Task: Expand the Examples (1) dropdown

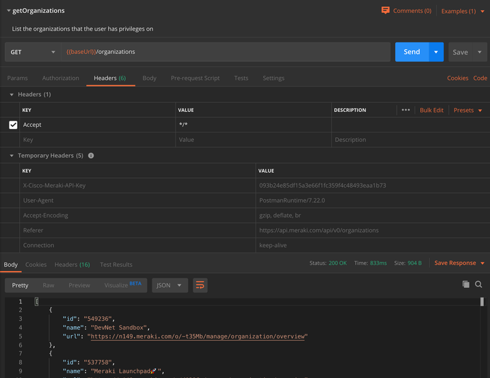Action: point(462,11)
